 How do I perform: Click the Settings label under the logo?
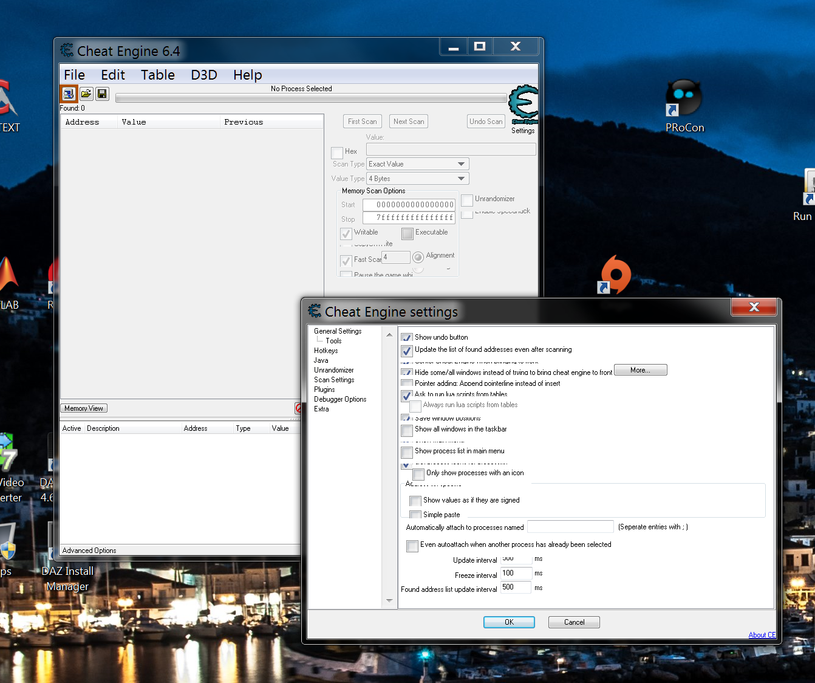523,131
